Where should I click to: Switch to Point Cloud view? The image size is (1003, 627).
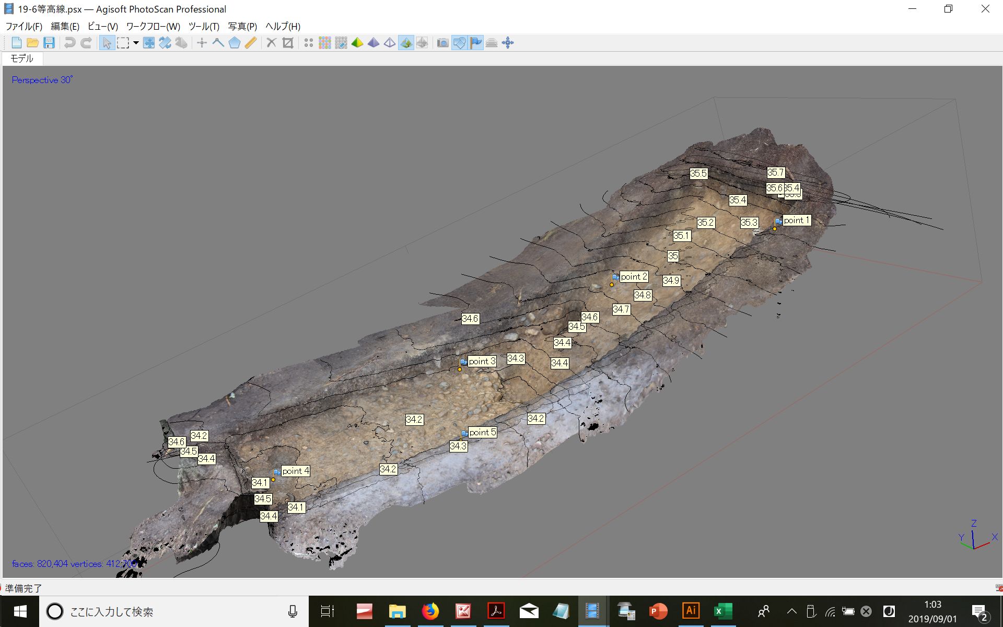309,43
